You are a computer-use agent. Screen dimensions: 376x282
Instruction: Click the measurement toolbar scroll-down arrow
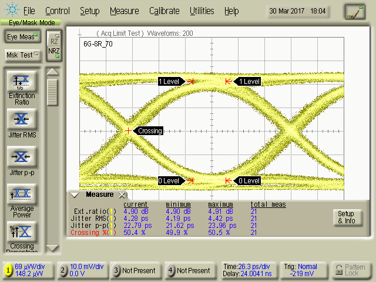tap(52, 248)
